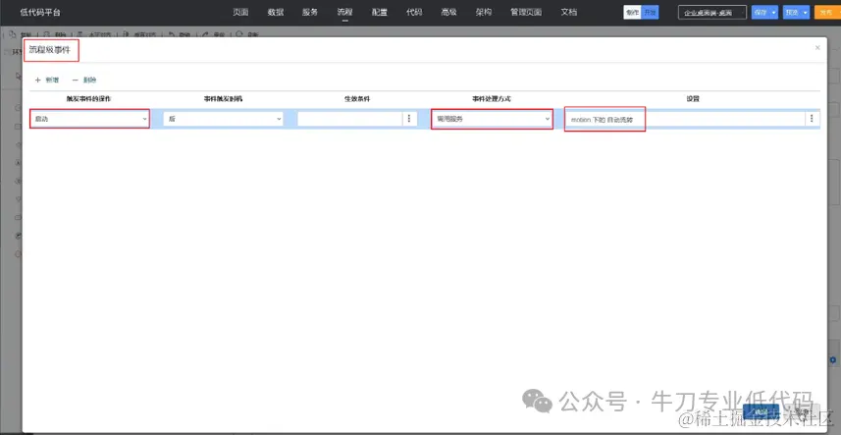Click the 流程级事件 dialog title
The image size is (841, 435).
point(49,50)
